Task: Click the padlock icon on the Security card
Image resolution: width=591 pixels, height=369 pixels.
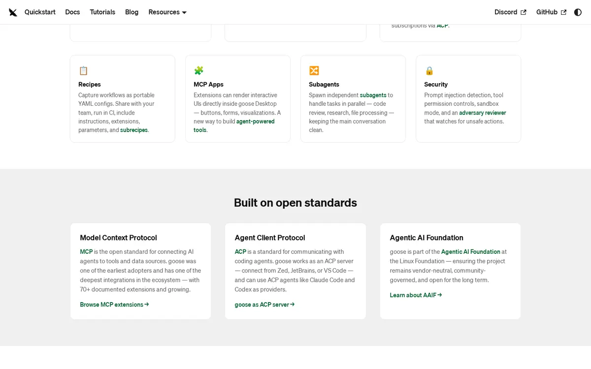Action: (429, 71)
